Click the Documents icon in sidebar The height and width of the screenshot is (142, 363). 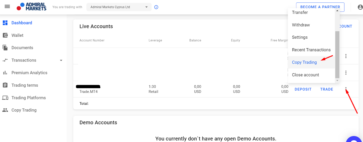tap(5, 48)
